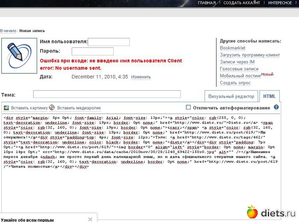Open the Bookmarklet link
This screenshot has height=222, width=299.
232,48
